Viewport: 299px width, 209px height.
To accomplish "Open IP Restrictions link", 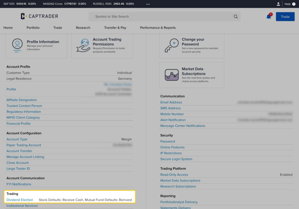I will pos(171,153).
